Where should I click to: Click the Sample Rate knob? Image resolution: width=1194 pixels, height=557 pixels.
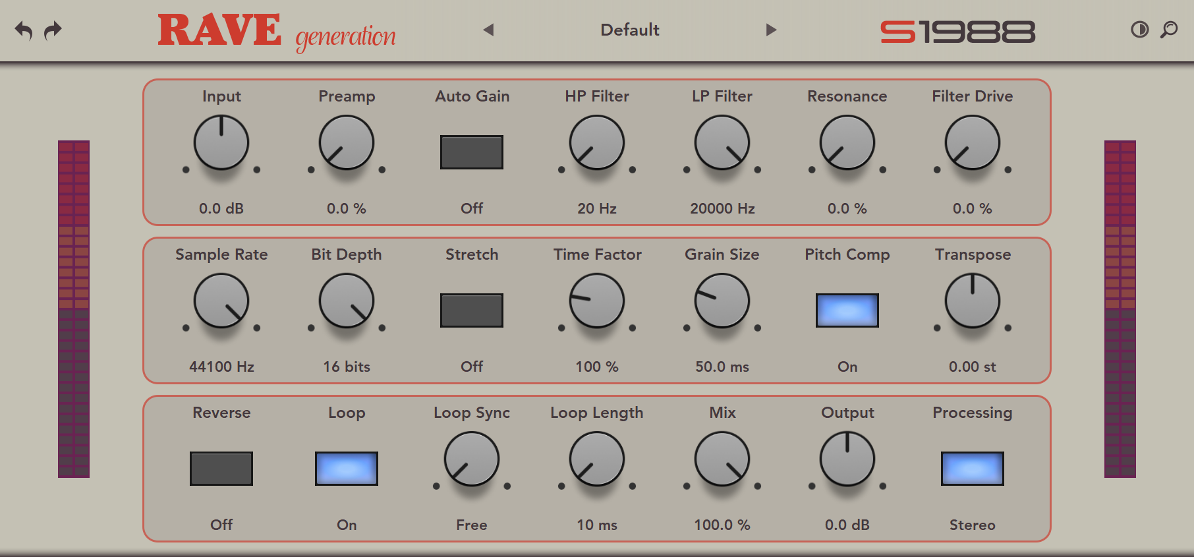[221, 301]
